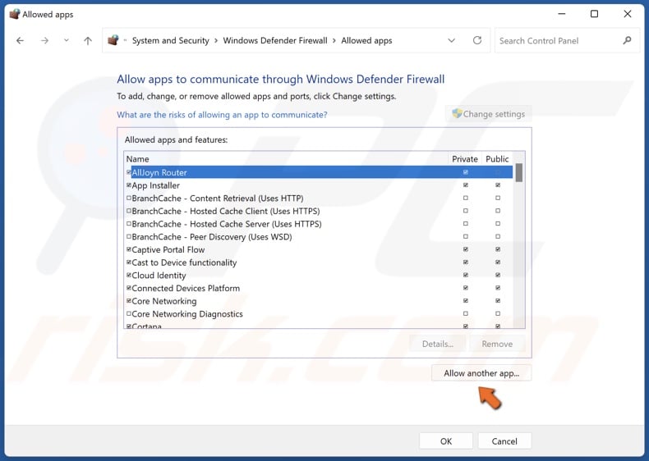Click the search magnifier icon

(x=627, y=40)
